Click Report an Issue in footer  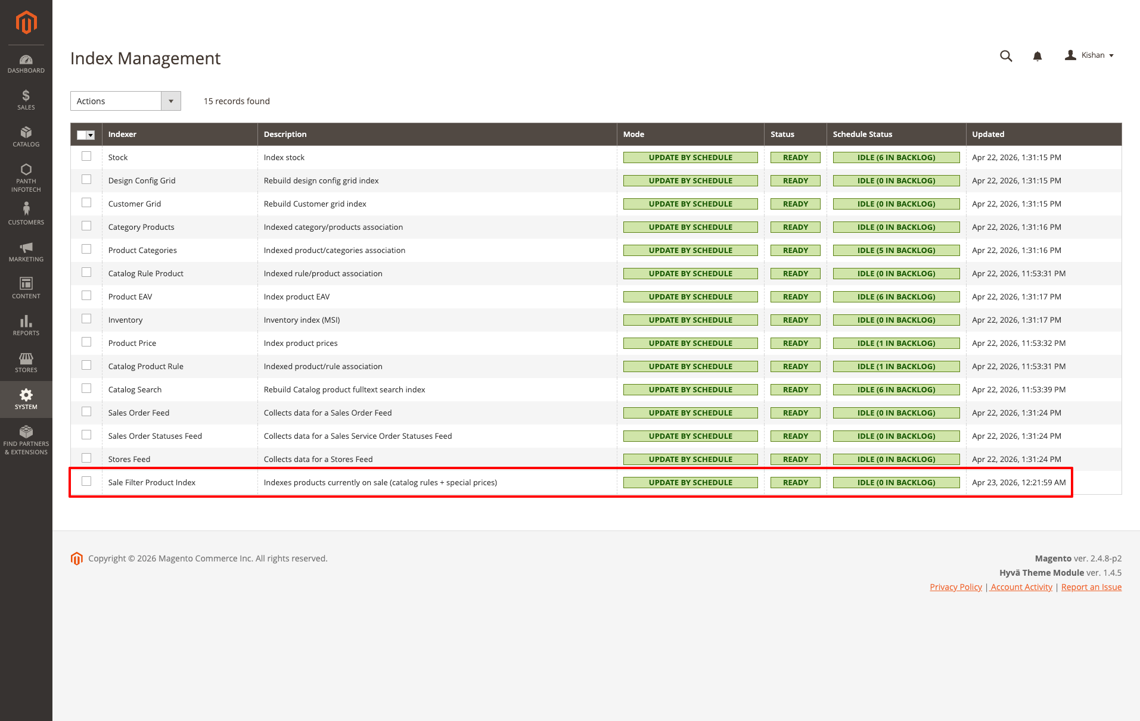[x=1091, y=586]
